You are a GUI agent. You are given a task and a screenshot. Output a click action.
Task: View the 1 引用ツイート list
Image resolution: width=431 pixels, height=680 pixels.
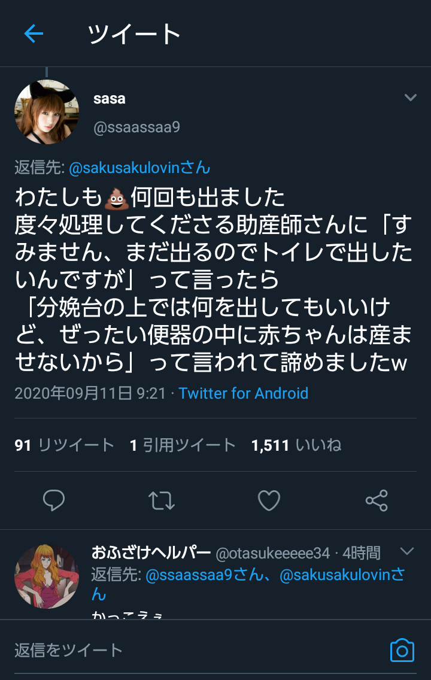click(183, 445)
